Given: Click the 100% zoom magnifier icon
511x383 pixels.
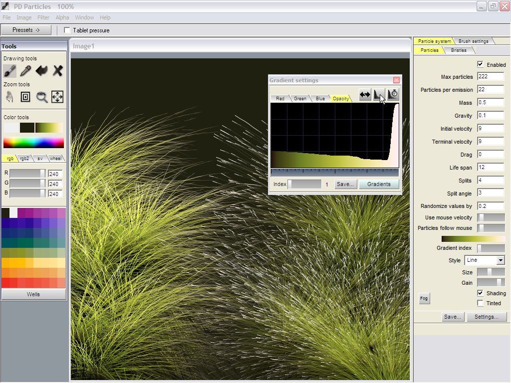Looking at the screenshot, I should coord(41,97).
